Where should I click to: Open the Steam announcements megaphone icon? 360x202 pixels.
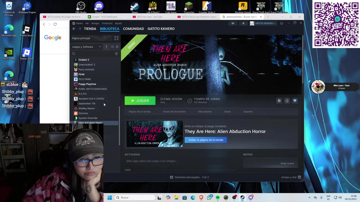pos(233,23)
